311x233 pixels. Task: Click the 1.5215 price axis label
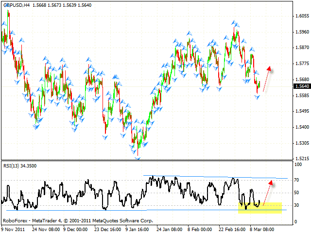(x=301, y=159)
